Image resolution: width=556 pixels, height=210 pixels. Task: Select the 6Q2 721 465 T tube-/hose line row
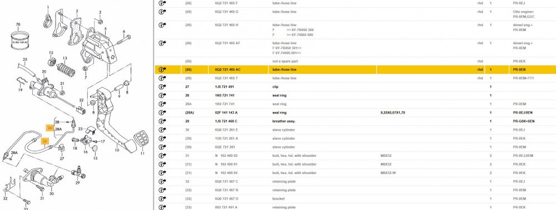tap(355, 78)
